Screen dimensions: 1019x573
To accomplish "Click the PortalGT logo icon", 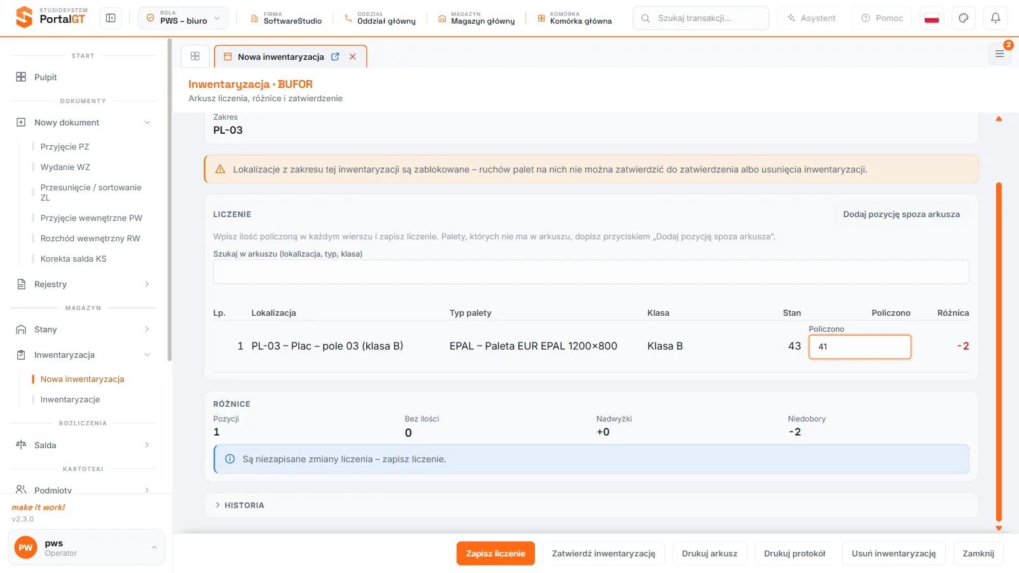I will [x=24, y=17].
